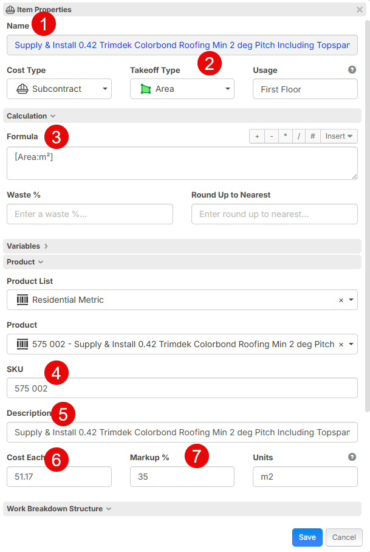The height and width of the screenshot is (552, 370).
Task: Open the formula Insert dropdown
Action: [338, 136]
